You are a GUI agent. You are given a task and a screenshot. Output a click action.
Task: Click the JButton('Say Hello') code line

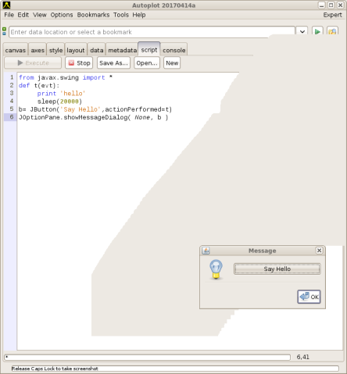point(95,109)
